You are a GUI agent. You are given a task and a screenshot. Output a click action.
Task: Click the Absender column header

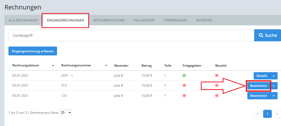click(121, 66)
